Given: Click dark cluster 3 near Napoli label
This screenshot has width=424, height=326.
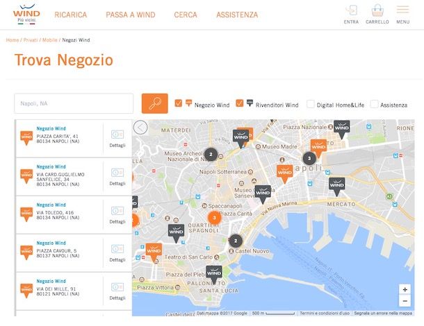Looking at the screenshot, I should pos(309,158).
